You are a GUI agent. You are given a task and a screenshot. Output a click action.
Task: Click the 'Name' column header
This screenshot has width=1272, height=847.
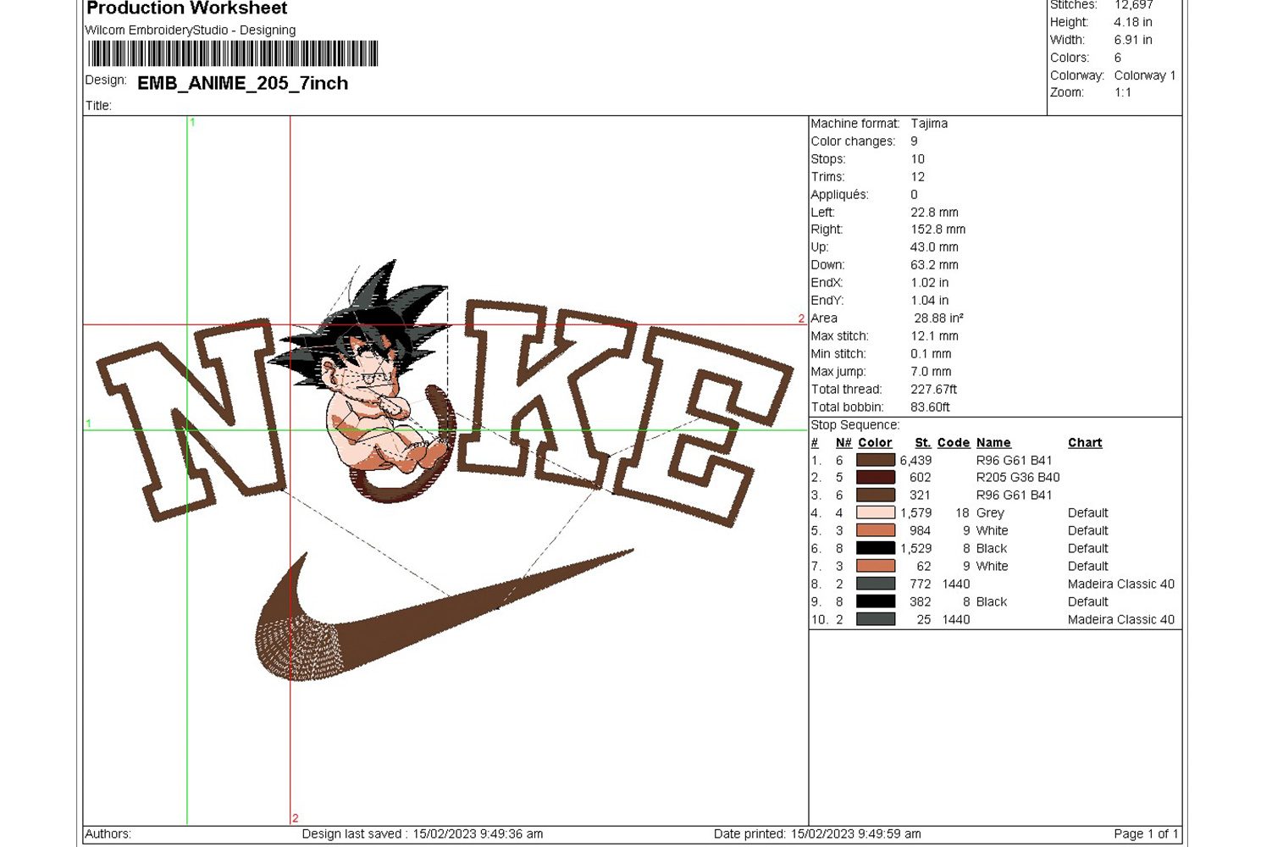(993, 443)
